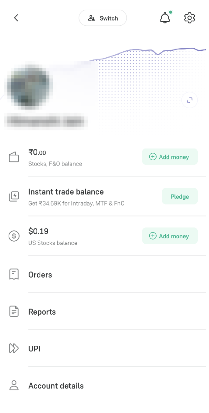Tap the UPI double-arrow icon
Image resolution: width=209 pixels, height=413 pixels.
[14, 348]
